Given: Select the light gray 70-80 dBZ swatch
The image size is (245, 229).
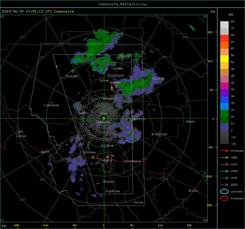Looking at the screenshot, I should (x=224, y=25).
